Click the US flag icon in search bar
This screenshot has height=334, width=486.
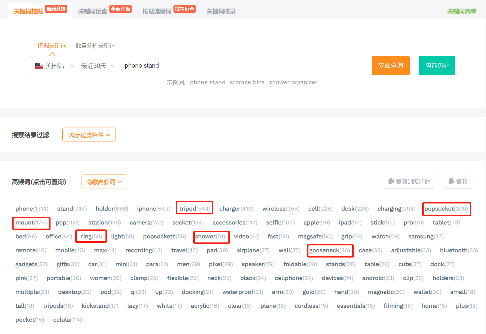click(x=39, y=66)
